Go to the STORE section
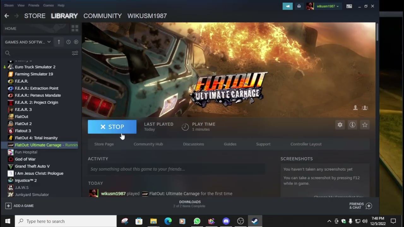 (35, 16)
